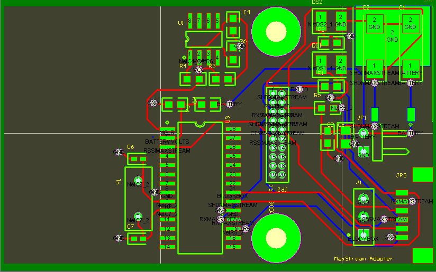Select U1 pad 4

coord(217,58)
